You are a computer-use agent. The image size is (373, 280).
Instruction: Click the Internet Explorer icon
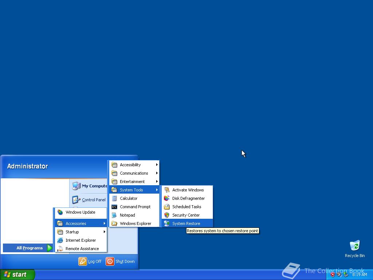(60, 240)
